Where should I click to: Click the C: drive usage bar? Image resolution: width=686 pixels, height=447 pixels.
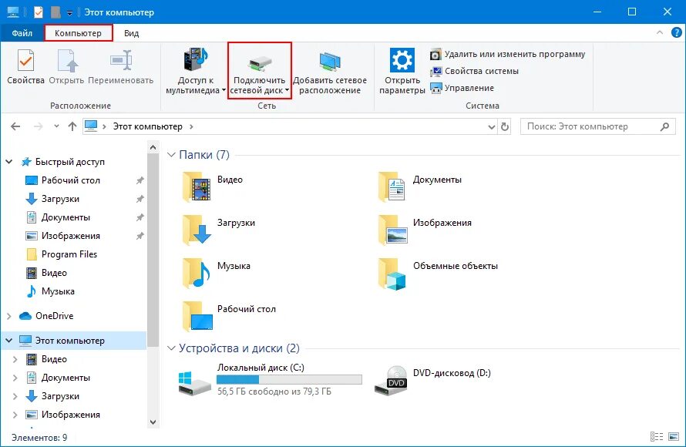click(x=289, y=379)
